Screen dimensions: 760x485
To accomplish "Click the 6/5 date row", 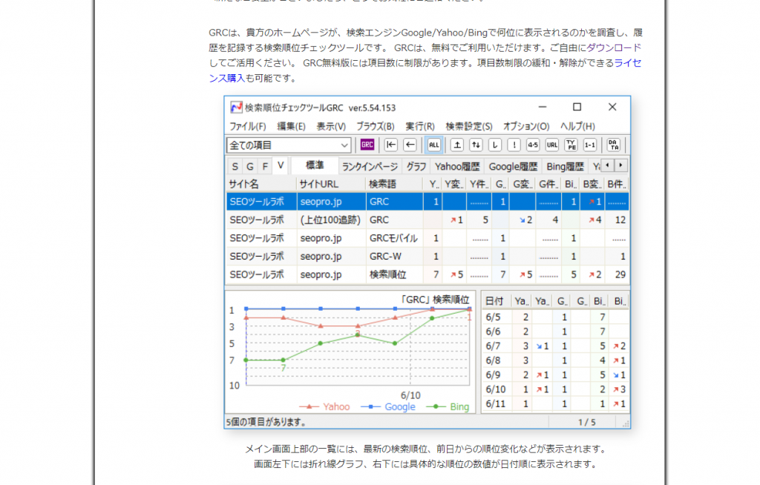I will [555, 317].
